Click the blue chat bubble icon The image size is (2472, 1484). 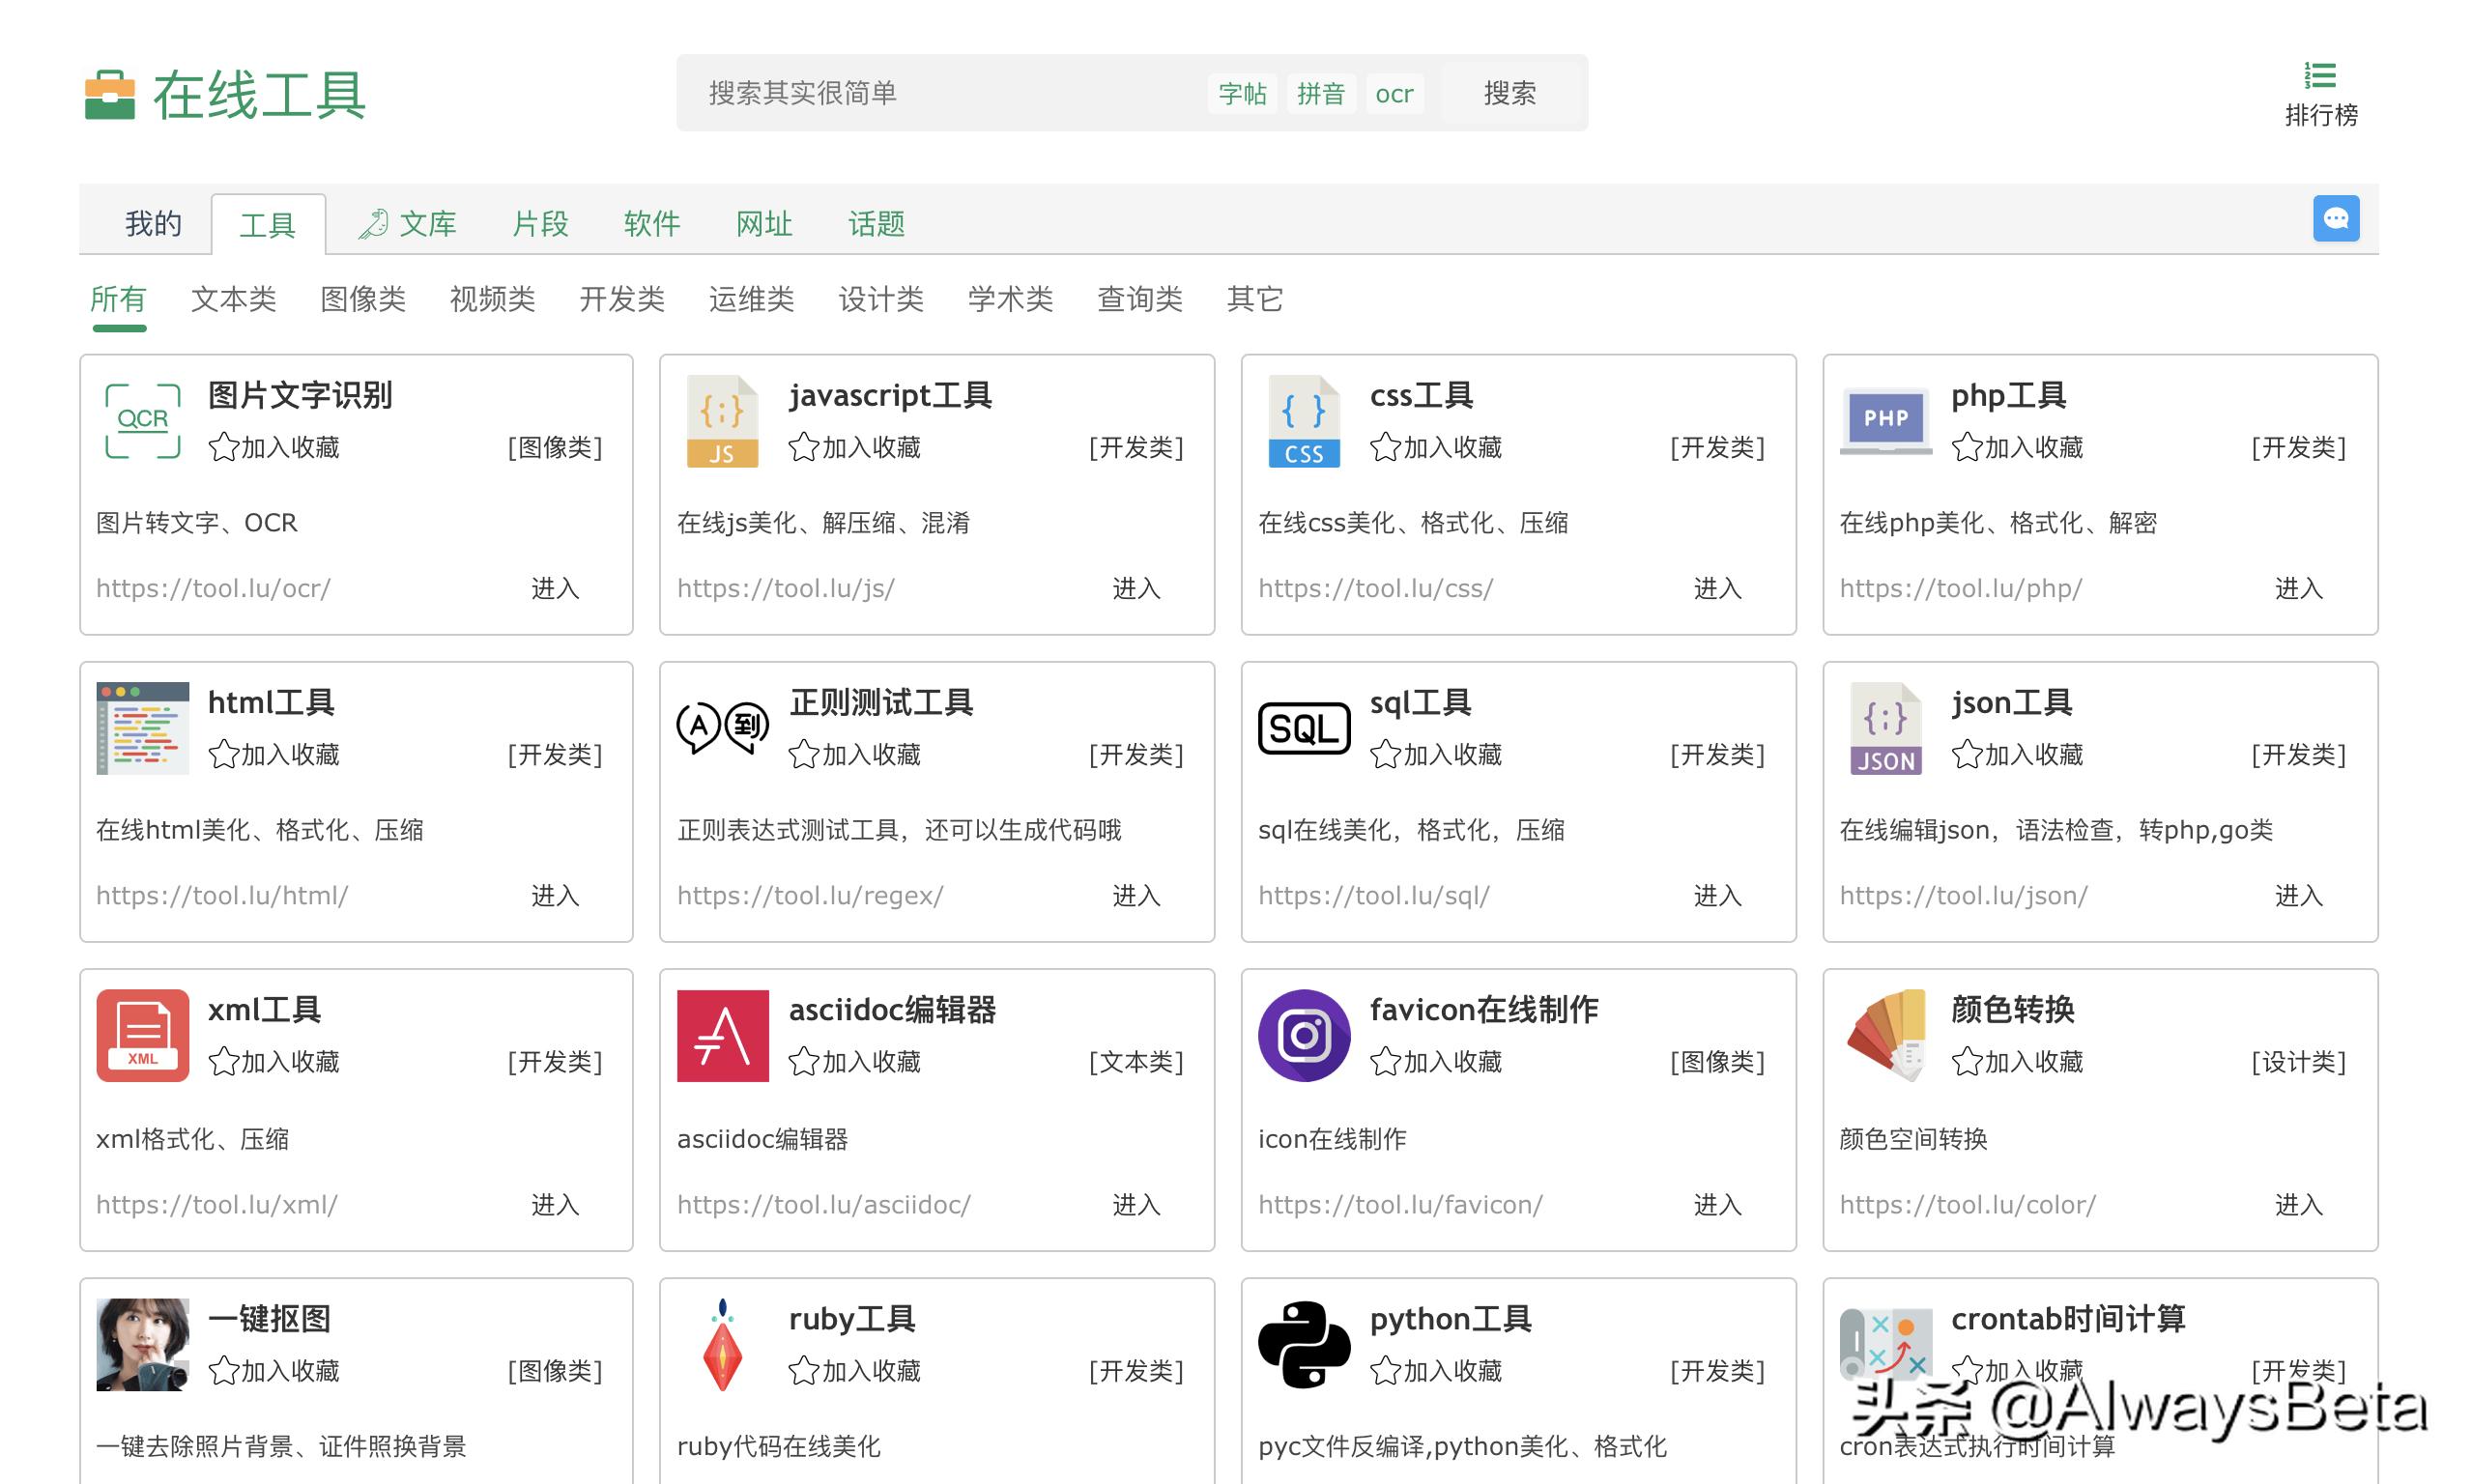pos(2336,218)
